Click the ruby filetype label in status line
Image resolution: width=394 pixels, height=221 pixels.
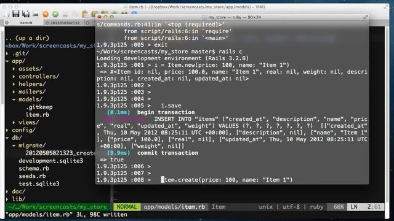point(316,207)
